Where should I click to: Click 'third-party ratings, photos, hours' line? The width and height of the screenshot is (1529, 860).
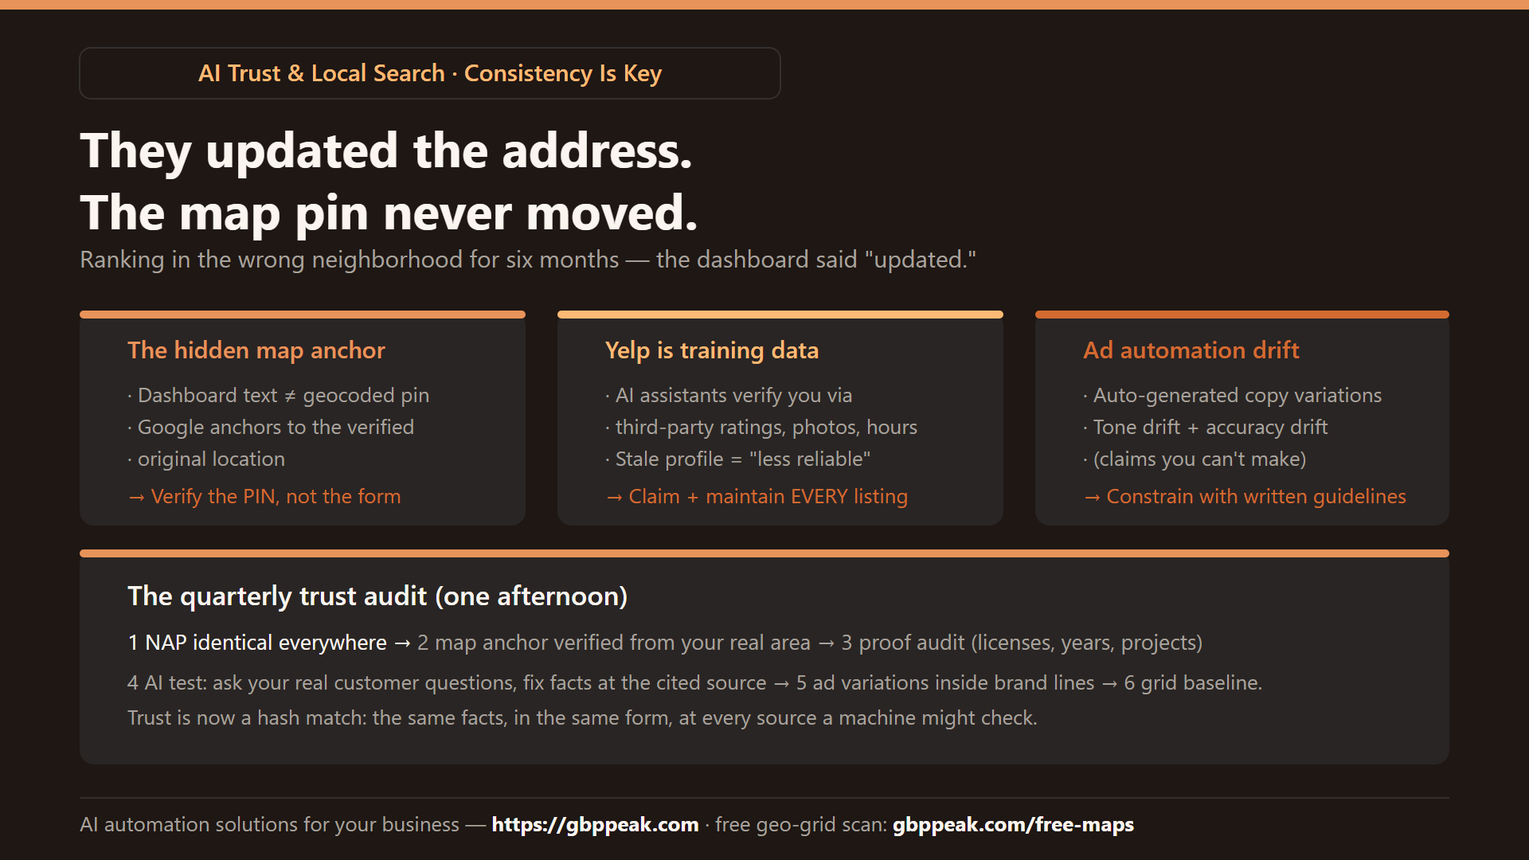tap(761, 427)
